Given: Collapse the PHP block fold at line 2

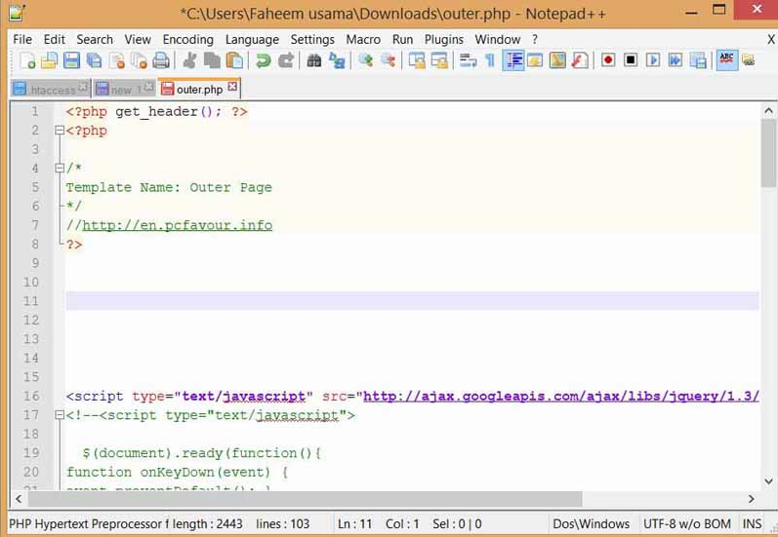Looking at the screenshot, I should tap(59, 131).
